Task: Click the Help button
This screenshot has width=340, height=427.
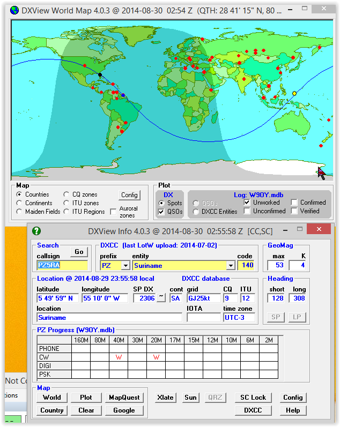Action: 293,410
